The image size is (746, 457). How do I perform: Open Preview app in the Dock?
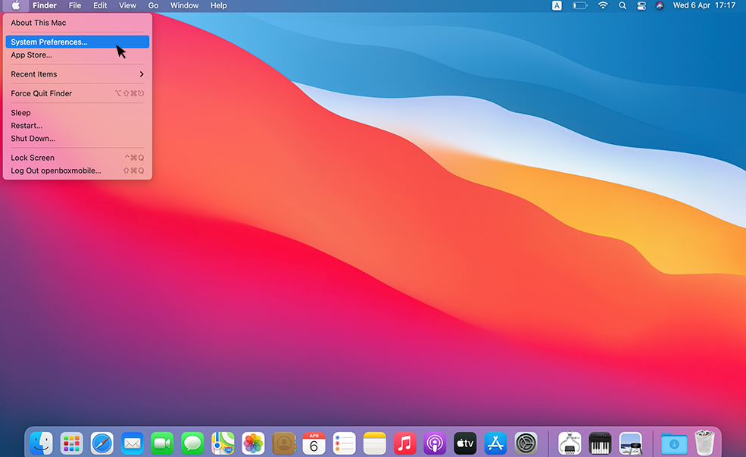(630, 443)
